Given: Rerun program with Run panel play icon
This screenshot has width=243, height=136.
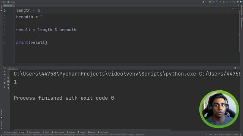Looking at the screenshot, I should pos(5,71).
